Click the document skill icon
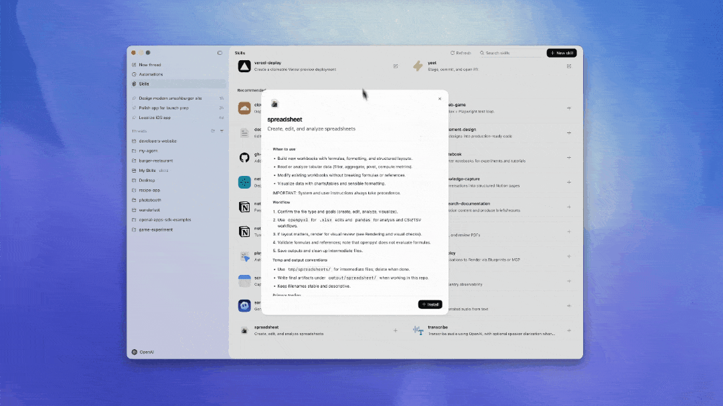The height and width of the screenshot is (406, 723). click(x=244, y=132)
